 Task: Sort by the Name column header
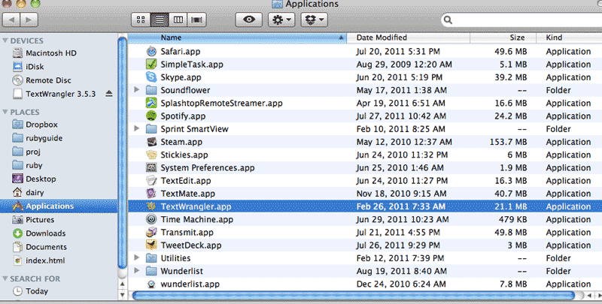click(237, 38)
